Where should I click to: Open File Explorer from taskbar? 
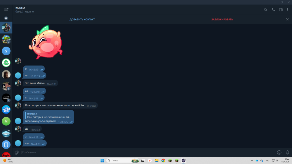[x=157, y=161]
